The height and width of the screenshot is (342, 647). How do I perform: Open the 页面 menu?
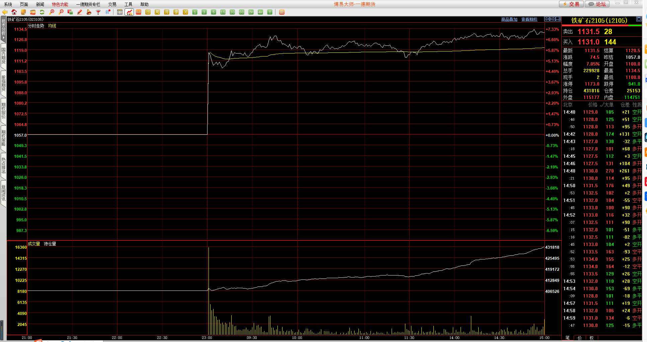click(x=24, y=4)
